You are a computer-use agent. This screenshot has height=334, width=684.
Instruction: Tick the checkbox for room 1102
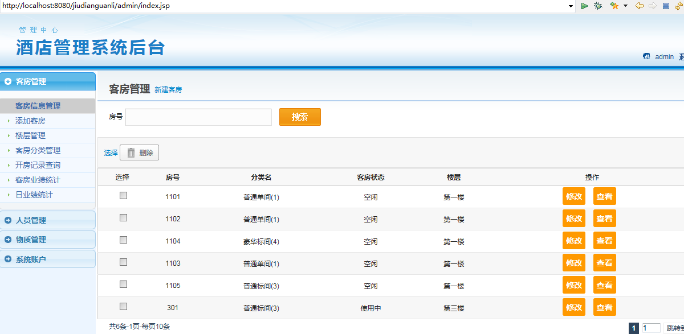(123, 217)
